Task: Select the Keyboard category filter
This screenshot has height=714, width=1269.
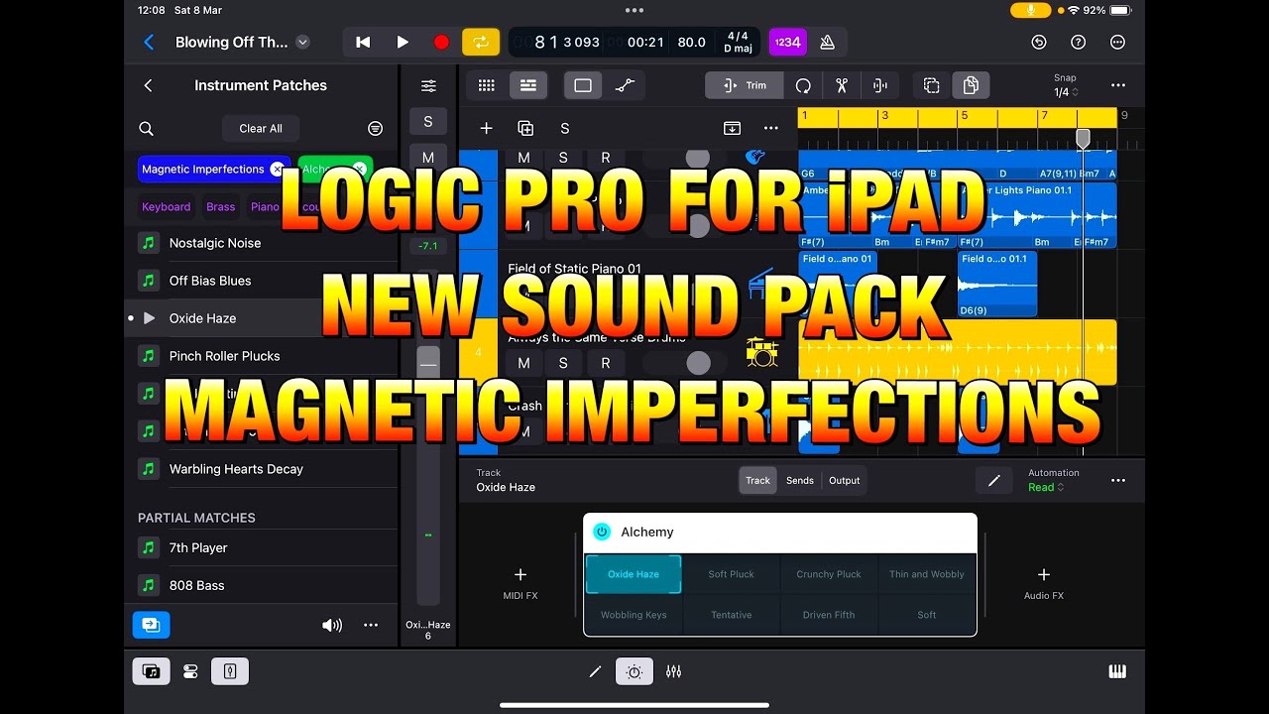Action: point(166,207)
